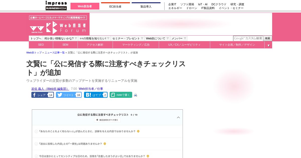Image resolution: width=301 pixels, height=158 pixels.
Task: Open author 岩佐 義人 profile link
Action: click(50, 89)
